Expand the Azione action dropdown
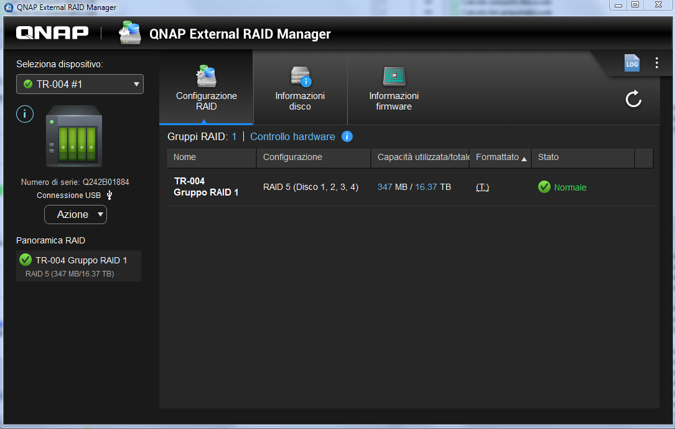Image resolution: width=675 pixels, height=429 pixels. coord(75,214)
